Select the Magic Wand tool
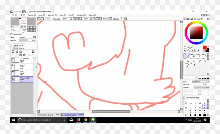This screenshot has width=220, height=134. 191,47
